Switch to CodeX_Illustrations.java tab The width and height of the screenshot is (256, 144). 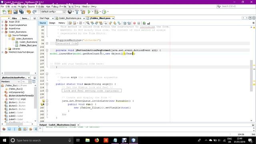pos(70,18)
